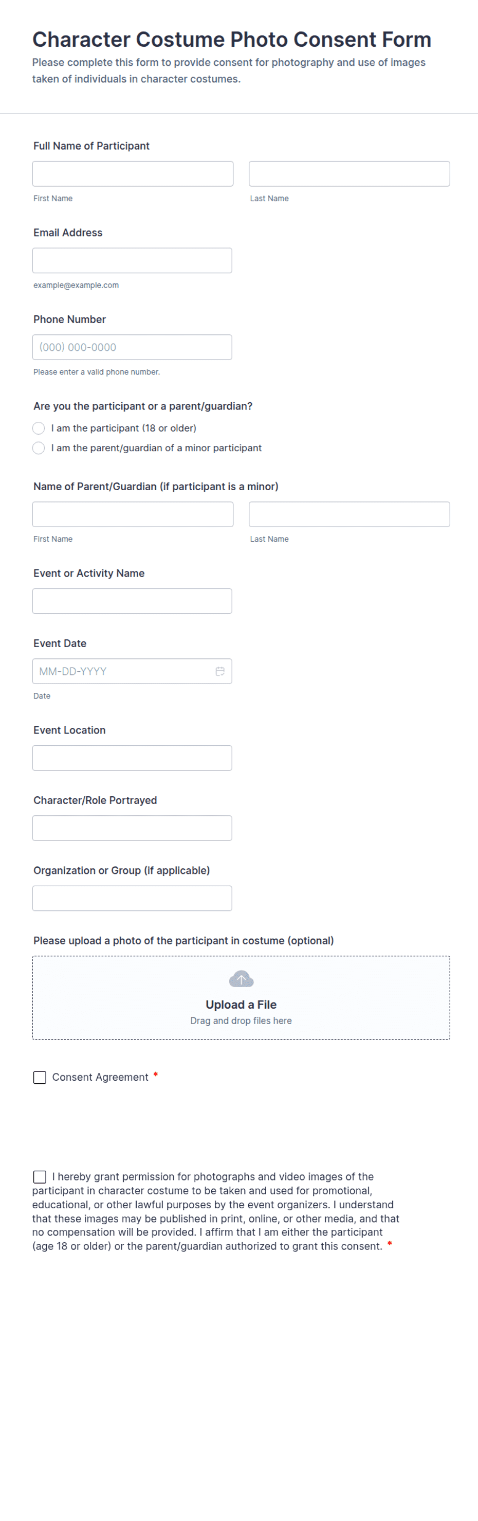Focus the Character/Role Portrayed field

tap(132, 828)
